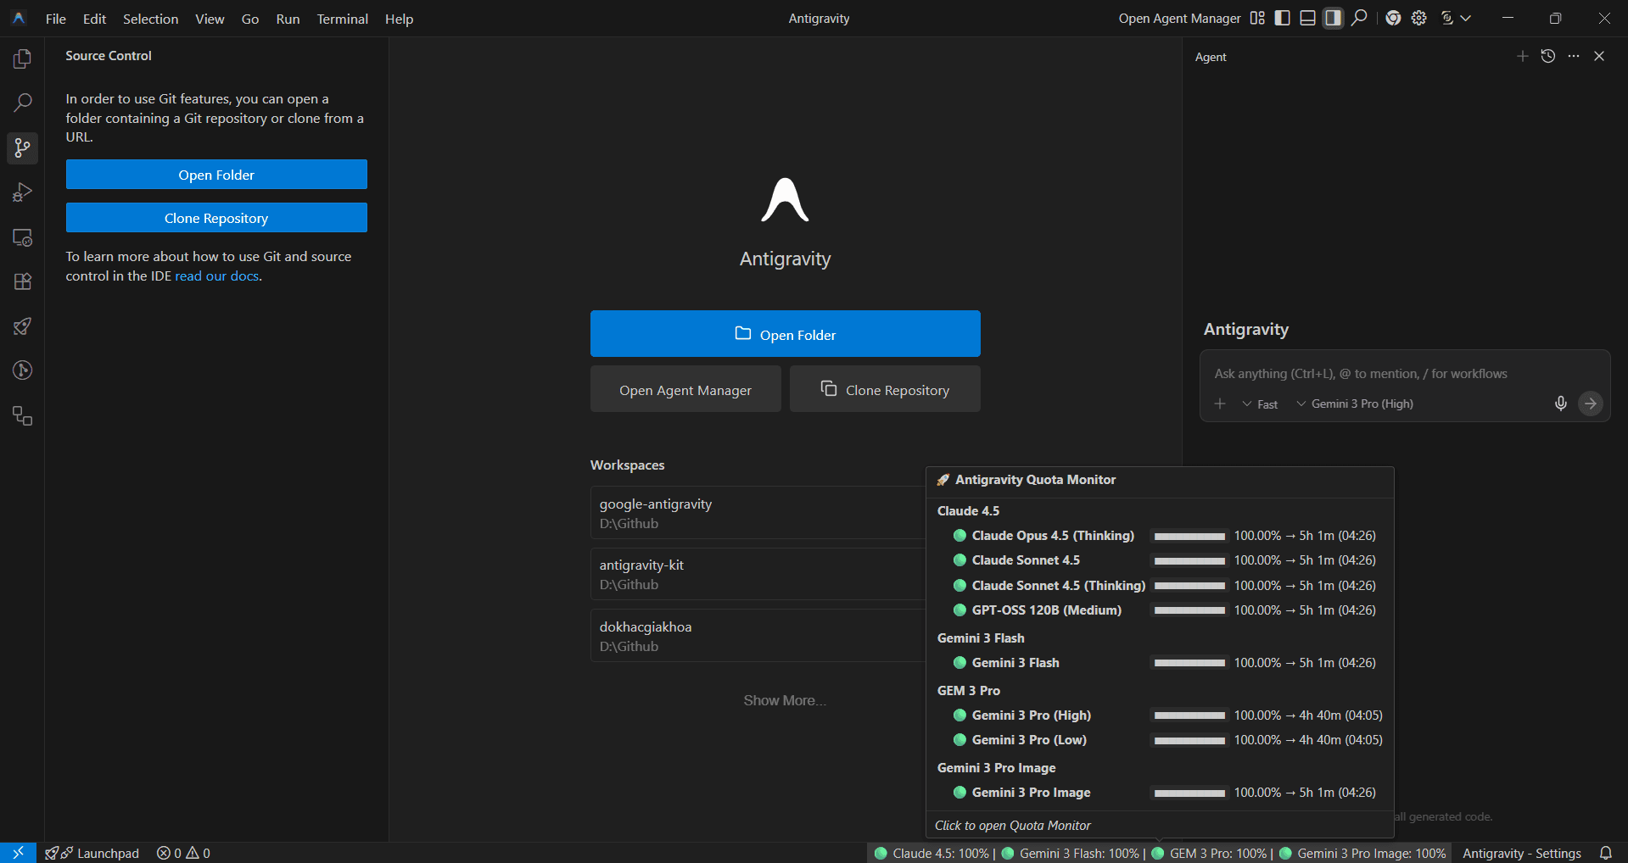Screen dimensions: 1628x863
Task: Open the Gemini 3 Pro (High) model selector
Action: (x=1355, y=404)
